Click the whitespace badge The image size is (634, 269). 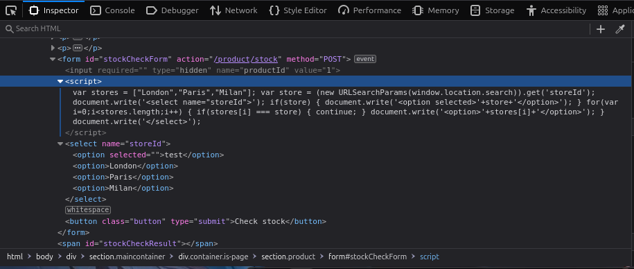point(88,210)
